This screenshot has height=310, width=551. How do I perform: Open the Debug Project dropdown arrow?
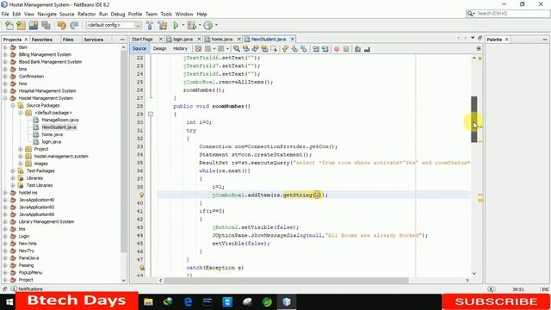click(200, 25)
